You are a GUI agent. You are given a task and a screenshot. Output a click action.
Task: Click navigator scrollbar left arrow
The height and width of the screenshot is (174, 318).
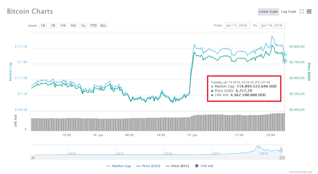point(32,158)
